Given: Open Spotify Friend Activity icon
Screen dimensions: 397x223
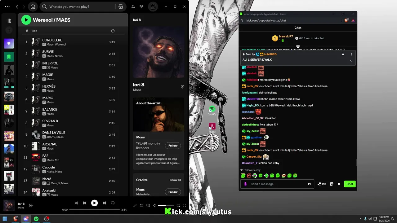Looking at the screenshot, I should tap(141, 7).
